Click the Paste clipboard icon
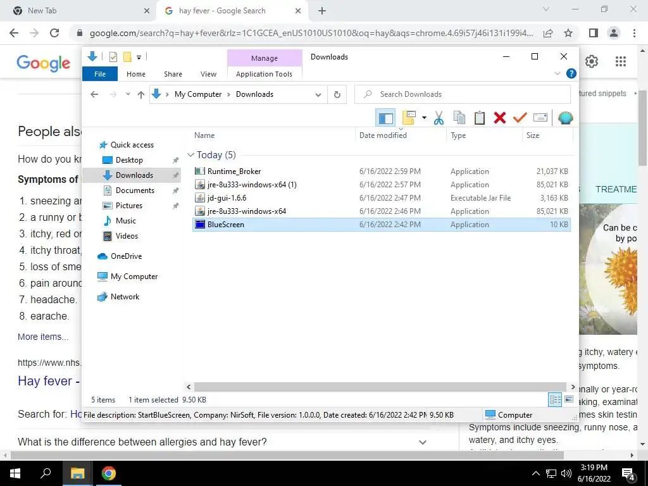The image size is (648, 486). pyautogui.click(x=480, y=118)
